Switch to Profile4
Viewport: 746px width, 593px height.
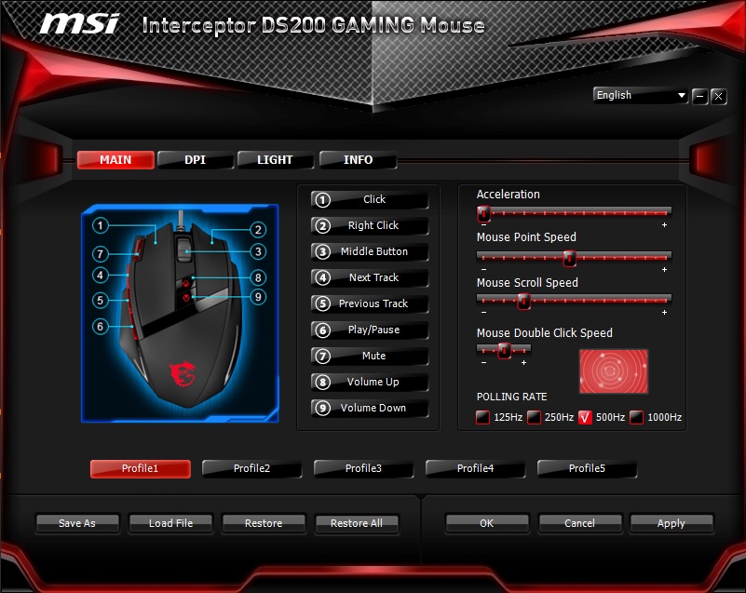tap(475, 469)
